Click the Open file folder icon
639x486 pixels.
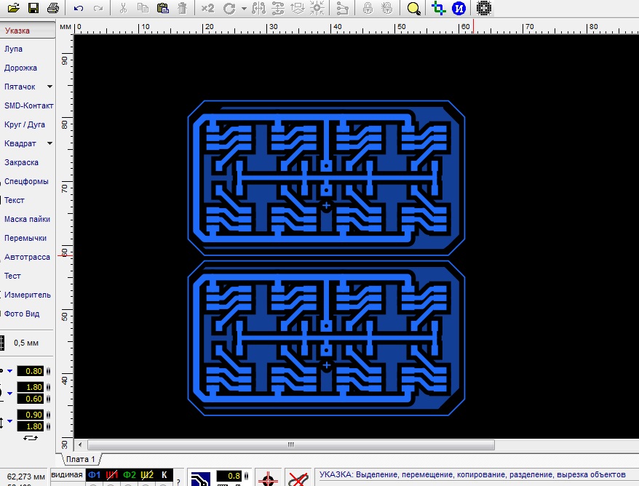[x=15, y=9]
